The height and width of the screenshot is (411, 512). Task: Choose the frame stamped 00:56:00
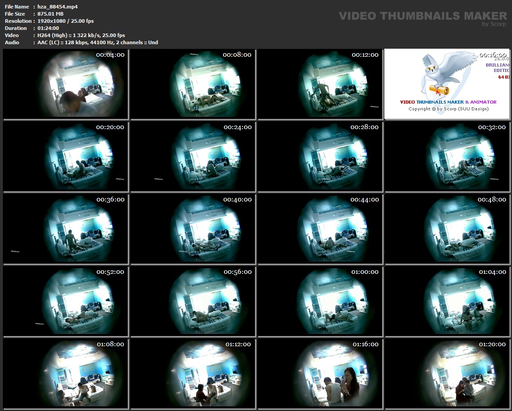(x=193, y=301)
